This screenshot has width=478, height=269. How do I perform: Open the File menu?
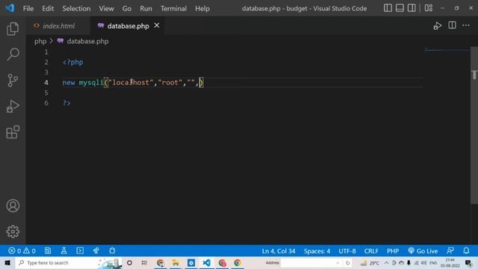click(28, 8)
